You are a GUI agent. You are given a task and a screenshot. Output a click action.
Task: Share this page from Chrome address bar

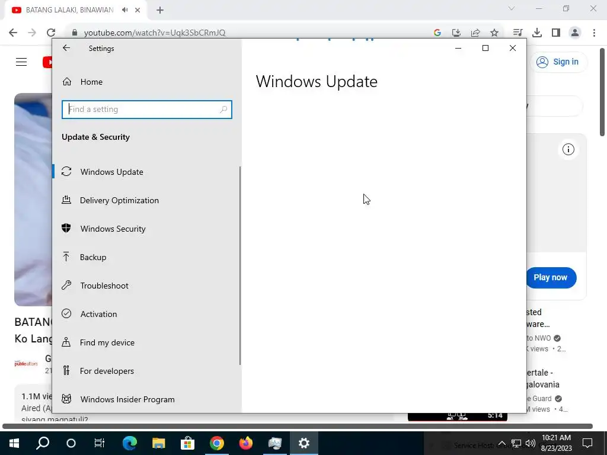click(x=475, y=33)
